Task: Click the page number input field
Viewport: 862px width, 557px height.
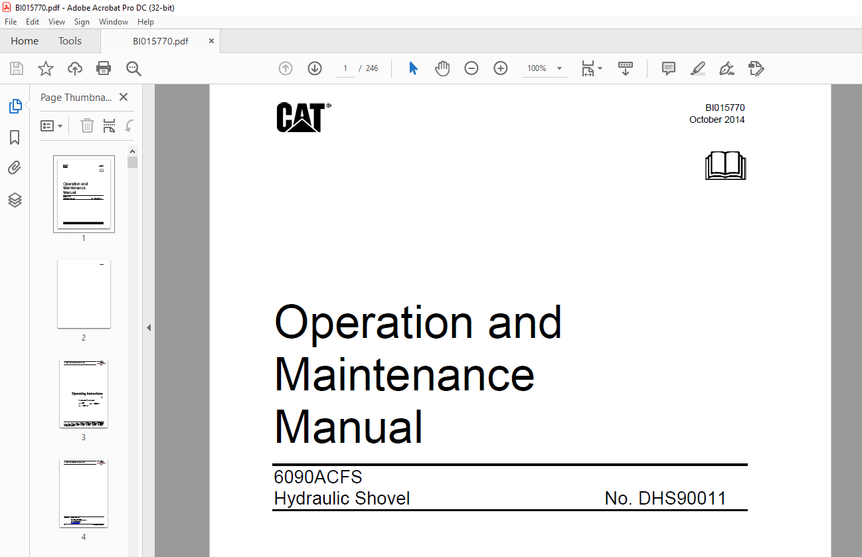Action: (345, 68)
